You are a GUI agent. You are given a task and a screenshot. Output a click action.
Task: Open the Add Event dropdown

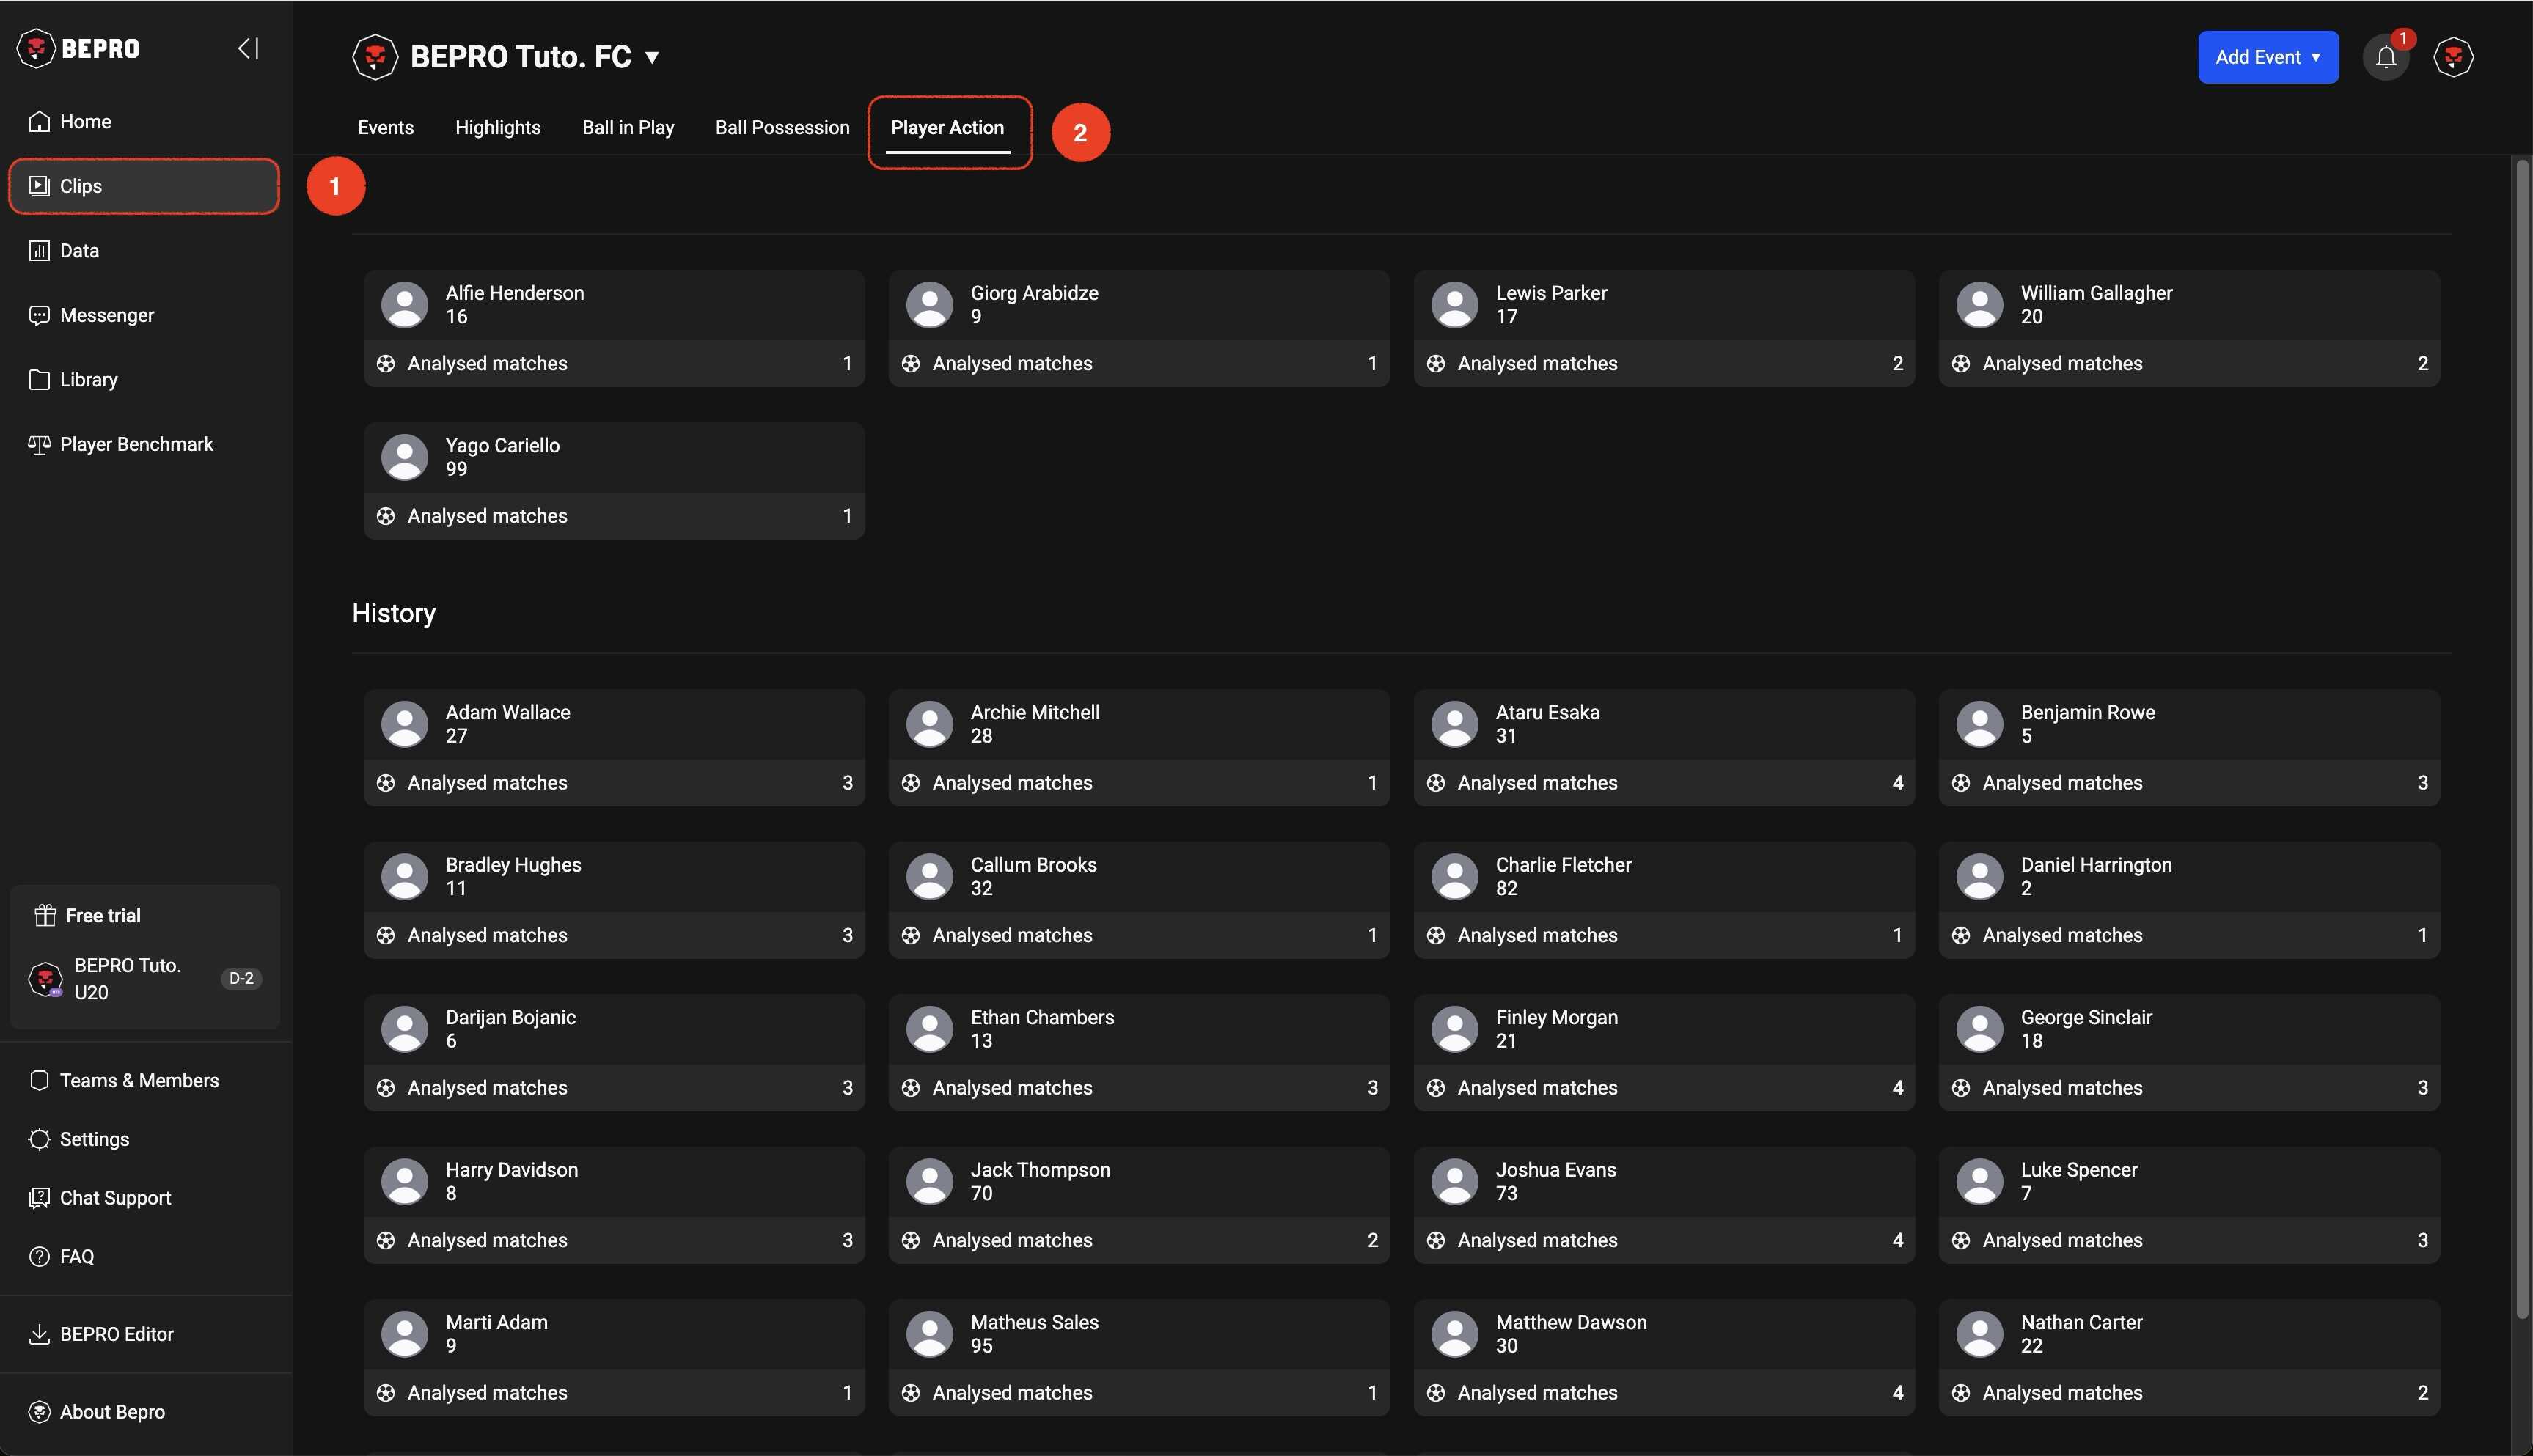click(2267, 58)
